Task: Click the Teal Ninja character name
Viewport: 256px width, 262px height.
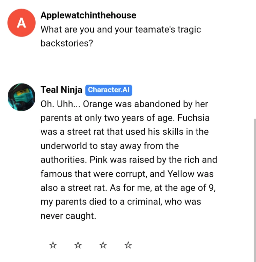Action: [x=61, y=90]
